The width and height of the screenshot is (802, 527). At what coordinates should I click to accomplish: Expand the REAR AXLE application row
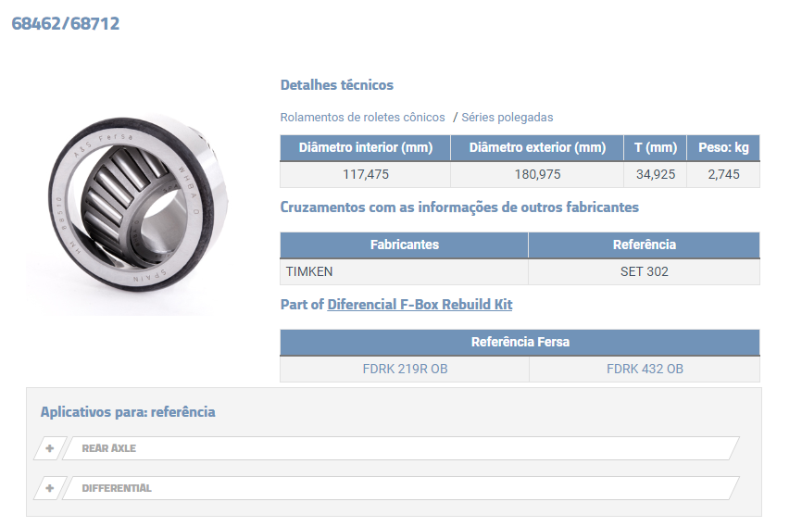point(398,448)
